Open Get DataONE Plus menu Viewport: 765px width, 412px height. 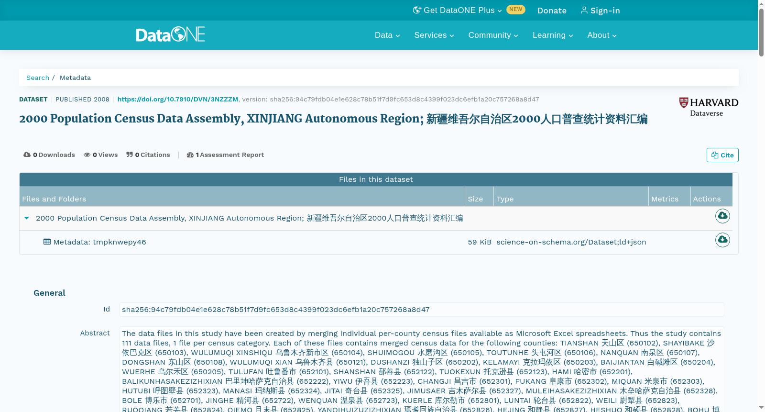pyautogui.click(x=457, y=10)
